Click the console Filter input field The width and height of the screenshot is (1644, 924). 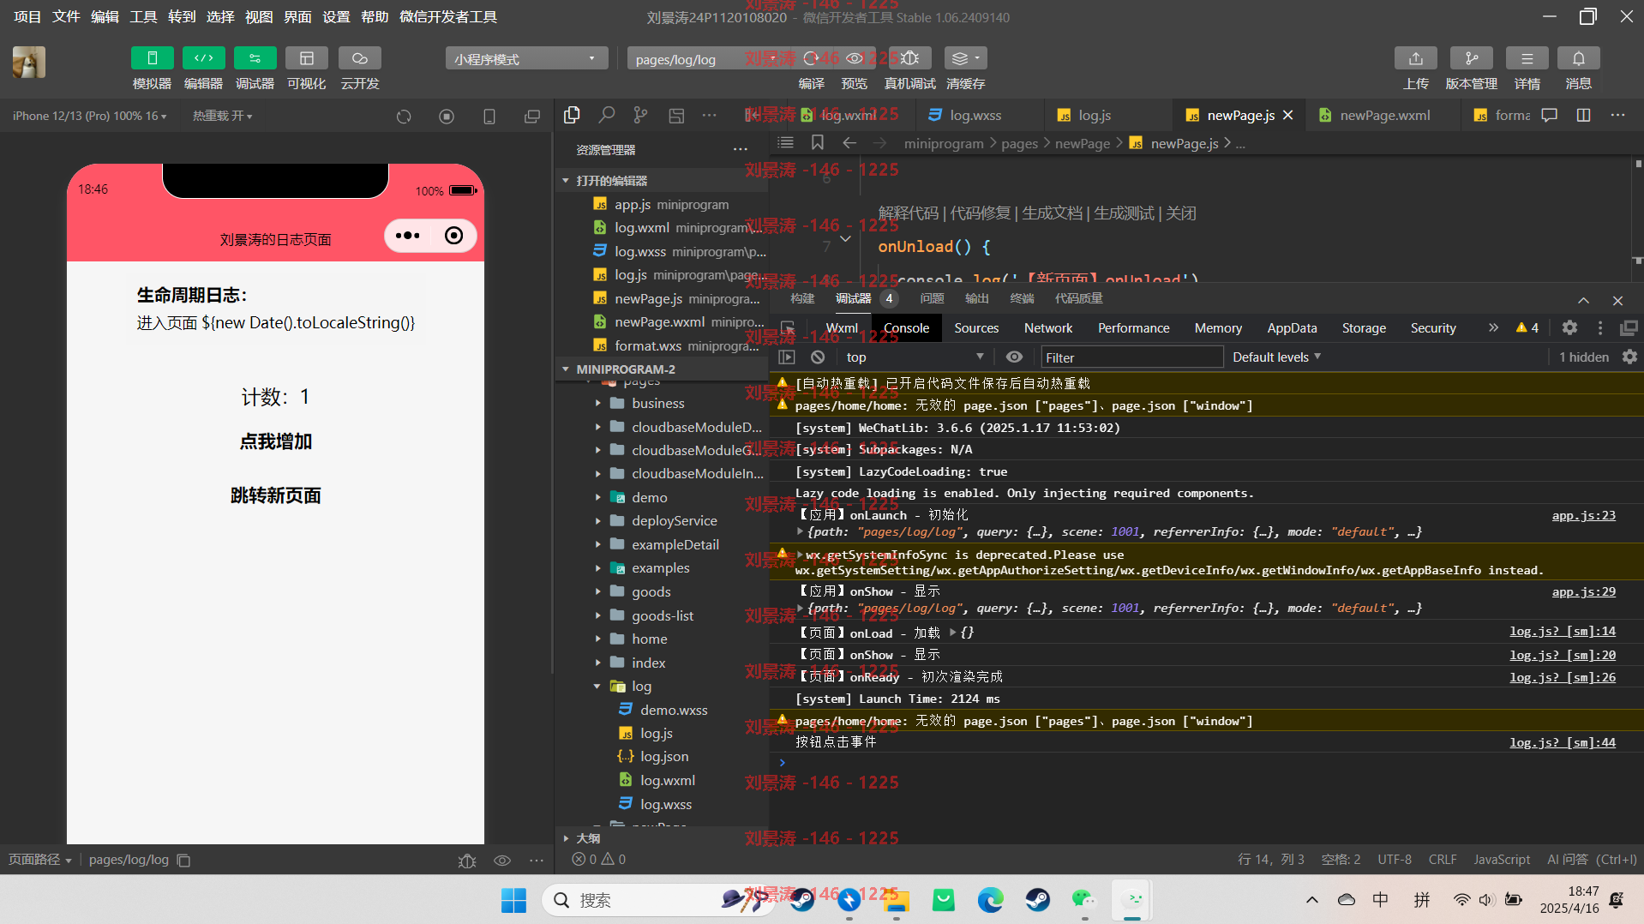[1131, 357]
